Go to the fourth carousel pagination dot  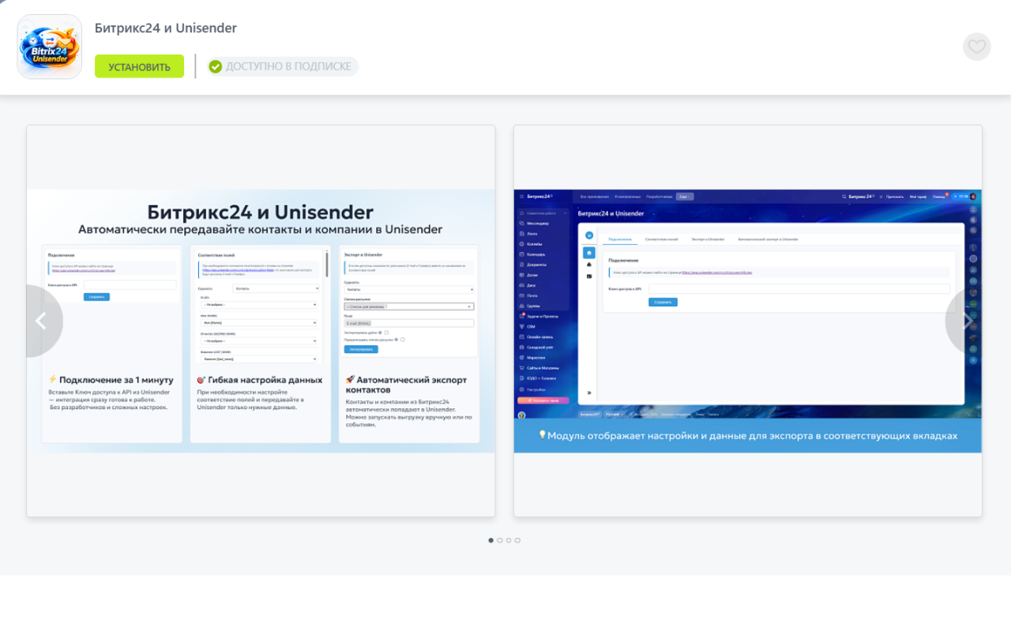[x=517, y=540]
